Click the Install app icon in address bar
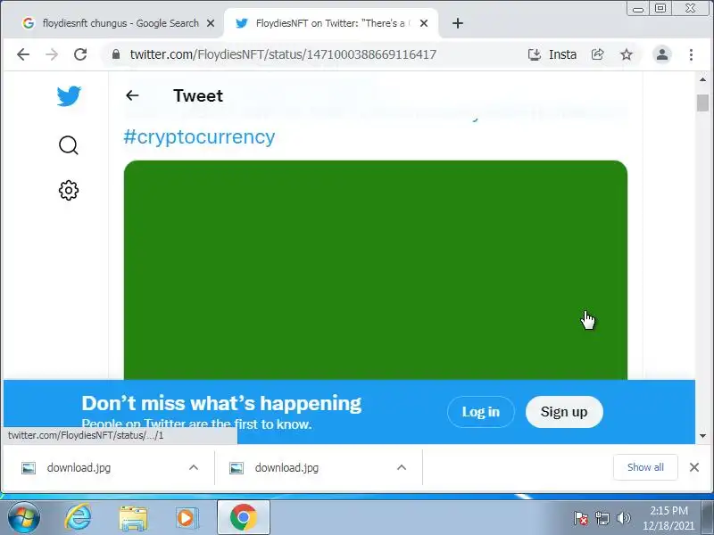This screenshot has height=535, width=714. point(534,54)
